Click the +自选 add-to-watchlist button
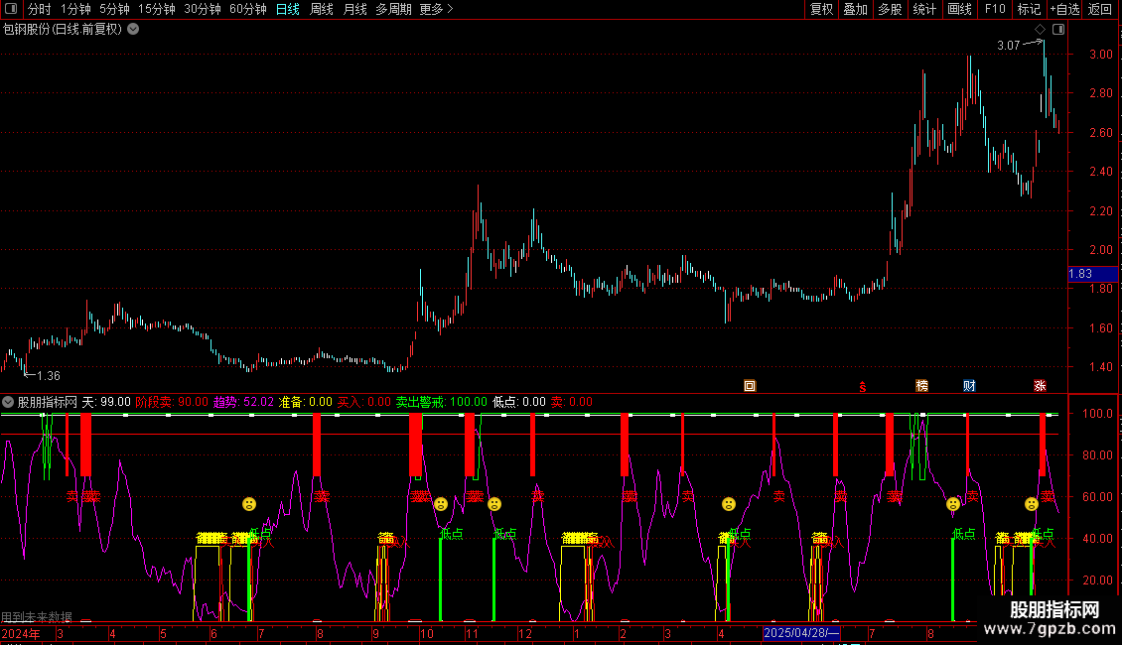 1063,9
